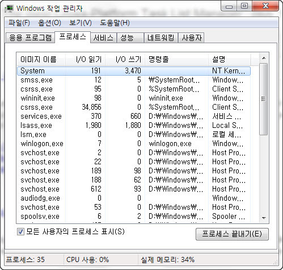
Task: Select the lsass.exe process
Action: click(134, 126)
